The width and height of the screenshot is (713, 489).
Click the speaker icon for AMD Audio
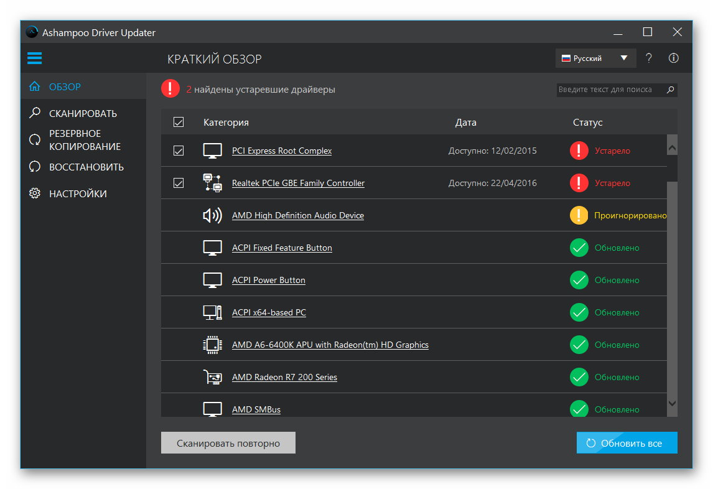[x=212, y=215]
